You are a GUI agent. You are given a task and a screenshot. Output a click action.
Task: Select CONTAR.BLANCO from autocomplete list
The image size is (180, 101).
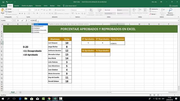[x=39, y=26]
